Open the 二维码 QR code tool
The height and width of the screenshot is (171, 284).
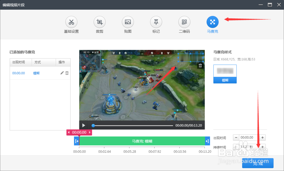[x=184, y=22]
